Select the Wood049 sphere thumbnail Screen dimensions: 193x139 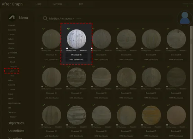click(52, 115)
